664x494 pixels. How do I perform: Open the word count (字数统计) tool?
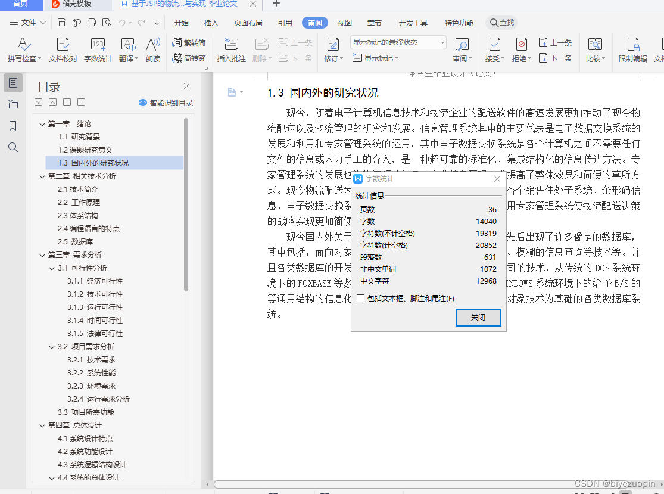(x=98, y=50)
